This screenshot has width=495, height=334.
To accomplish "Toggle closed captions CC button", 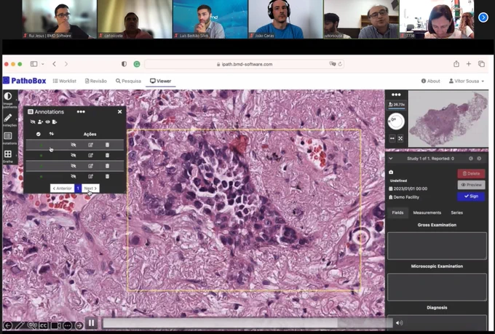I will [x=43, y=325].
